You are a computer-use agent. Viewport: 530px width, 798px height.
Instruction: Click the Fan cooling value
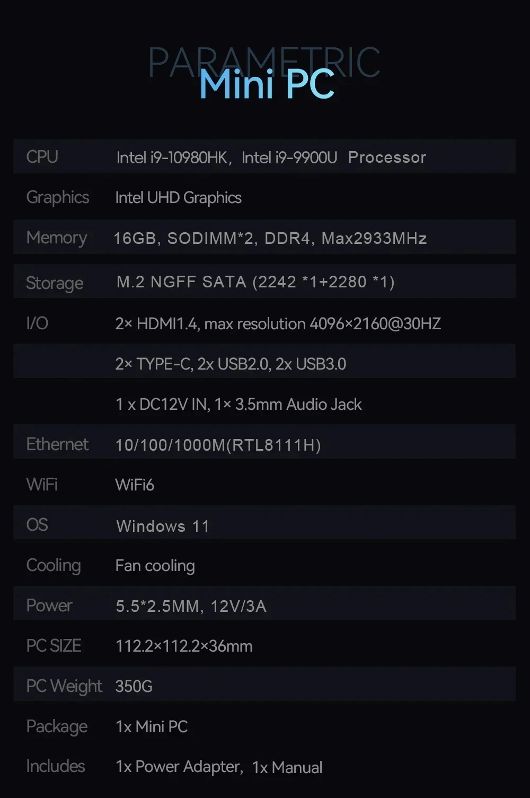(x=155, y=566)
